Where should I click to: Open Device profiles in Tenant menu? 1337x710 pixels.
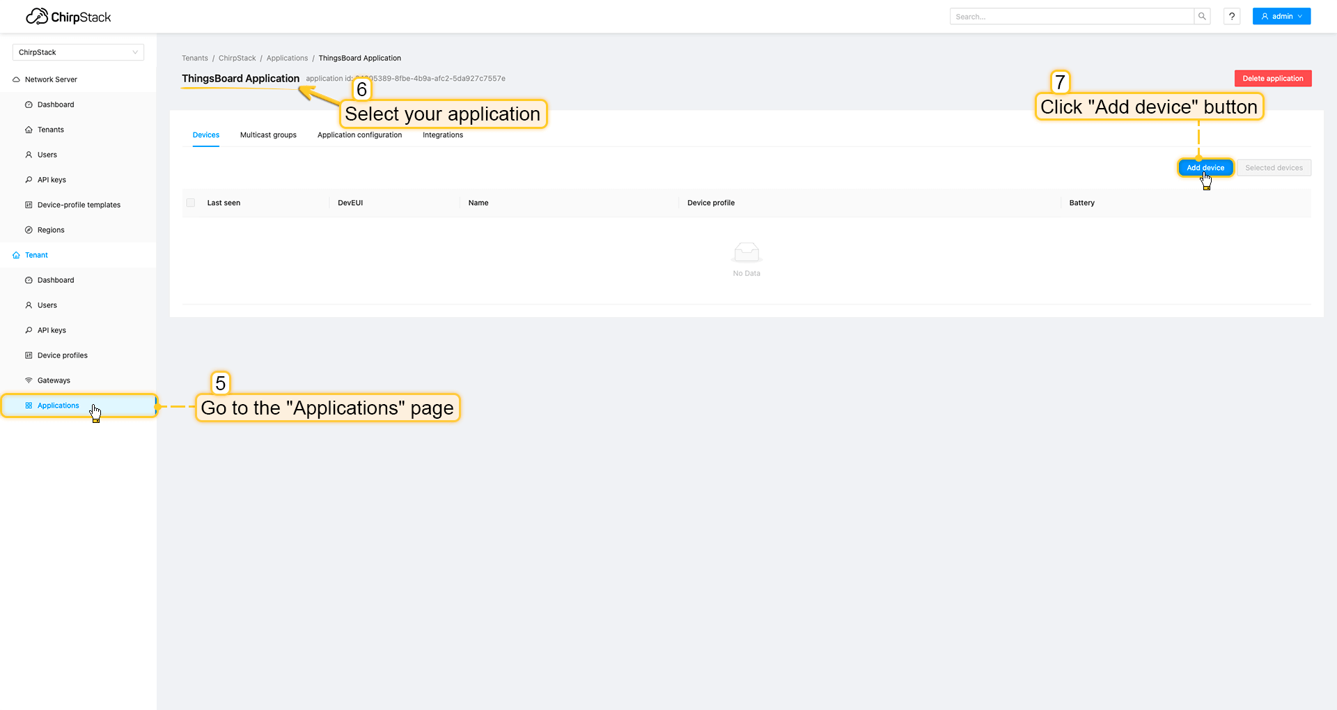62,355
